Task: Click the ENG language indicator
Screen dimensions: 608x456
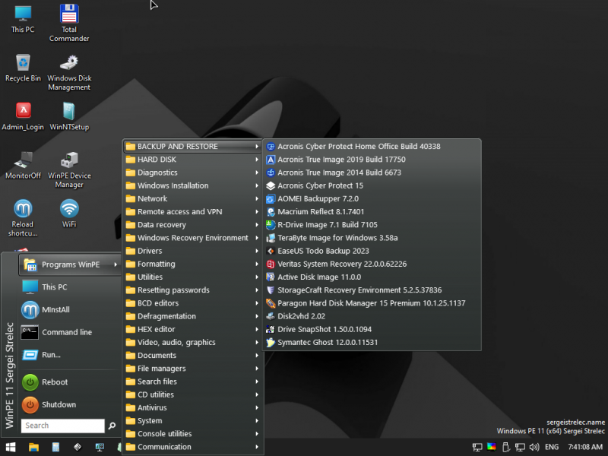Action: pyautogui.click(x=552, y=447)
